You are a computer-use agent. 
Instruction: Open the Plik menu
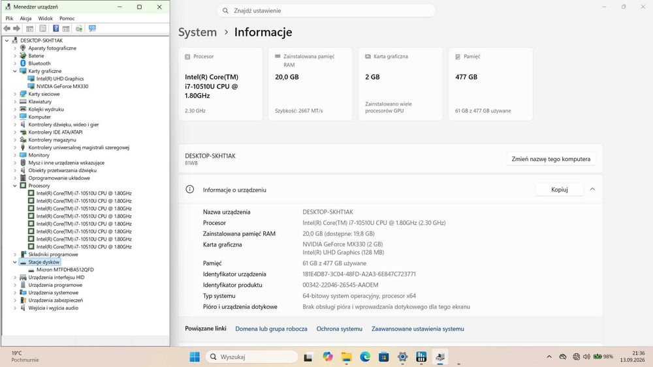pos(9,18)
